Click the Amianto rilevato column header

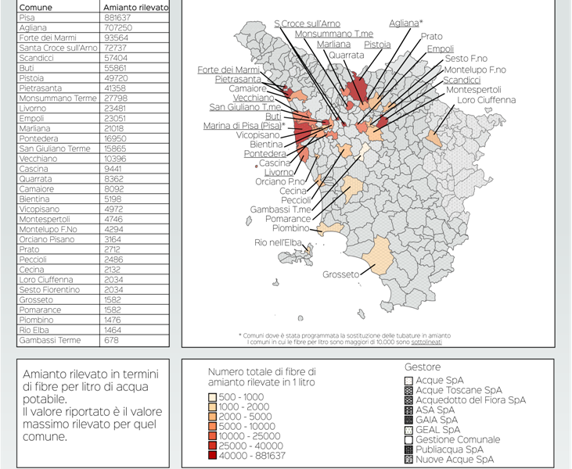pyautogui.click(x=135, y=6)
